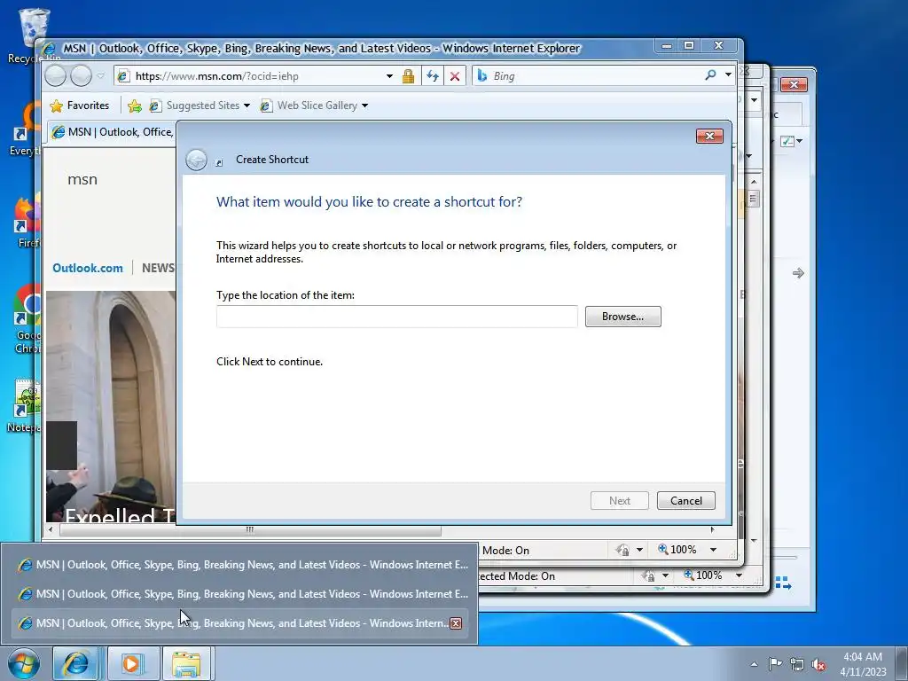Click the Cancel button in the wizard

685,501
